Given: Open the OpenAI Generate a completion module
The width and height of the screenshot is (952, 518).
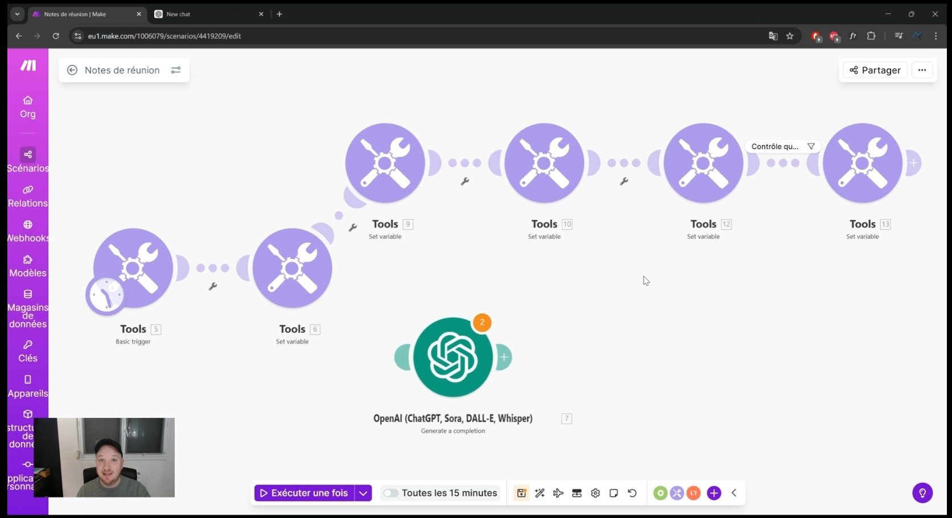Looking at the screenshot, I should [x=453, y=357].
